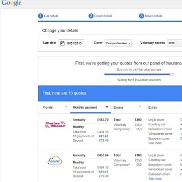The height and width of the screenshot is (182, 182).
Task: Go to Driver details step
Action: [153, 16]
